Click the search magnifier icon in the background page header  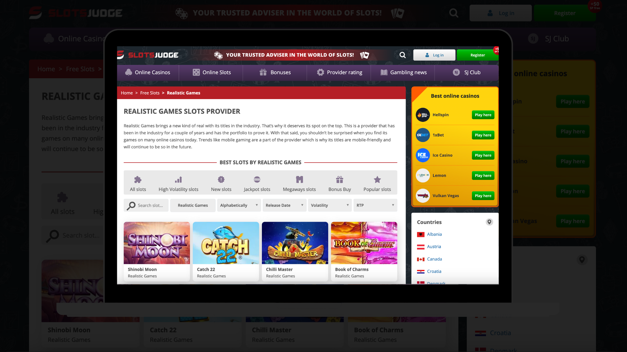point(454,13)
